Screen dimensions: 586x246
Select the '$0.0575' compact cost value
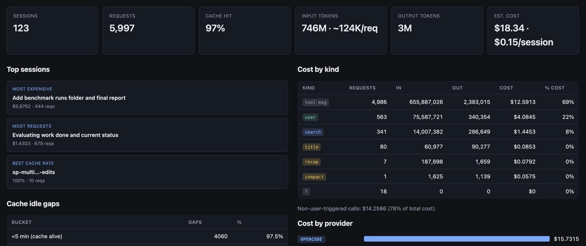click(x=524, y=177)
